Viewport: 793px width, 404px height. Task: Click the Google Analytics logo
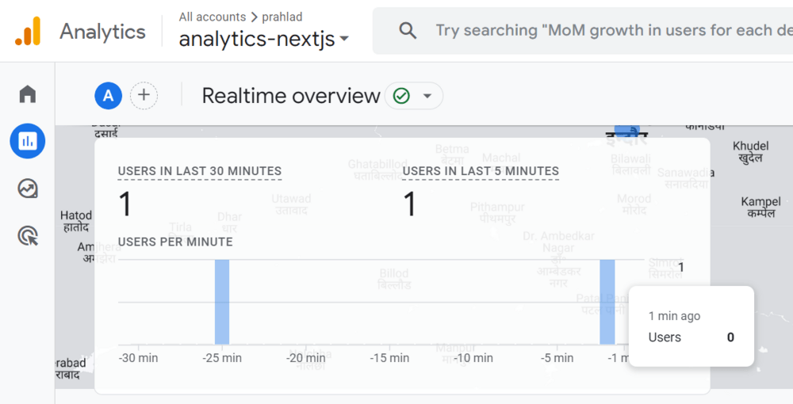(x=27, y=32)
